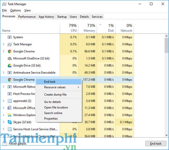Click the Antimalware Service Executable icon
The height and width of the screenshot is (150, 169).
pos(10,73)
